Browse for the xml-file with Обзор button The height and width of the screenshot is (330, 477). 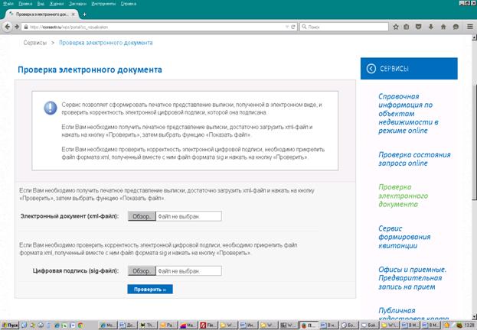point(142,217)
